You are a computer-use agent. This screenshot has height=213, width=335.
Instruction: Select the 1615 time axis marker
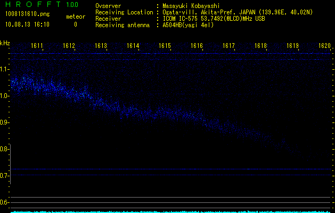tap(165, 46)
